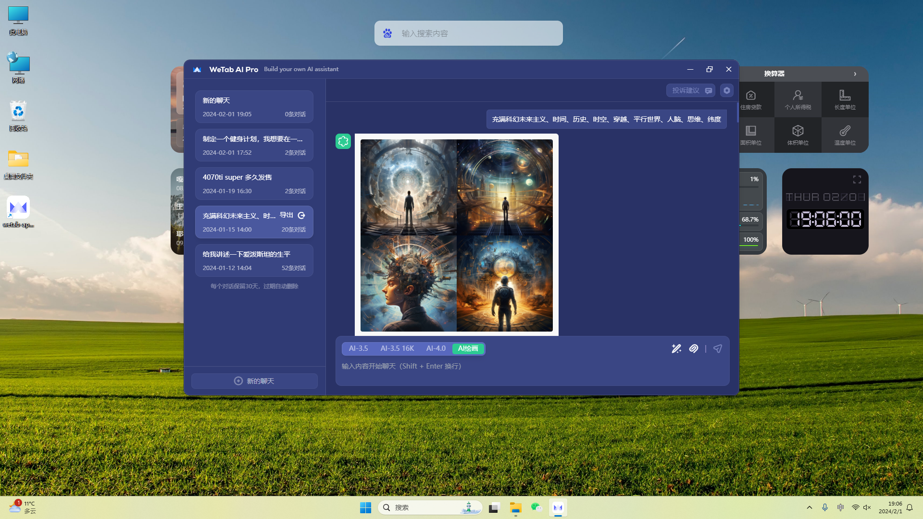Open the WeTab AI settings gear icon

pyautogui.click(x=726, y=90)
